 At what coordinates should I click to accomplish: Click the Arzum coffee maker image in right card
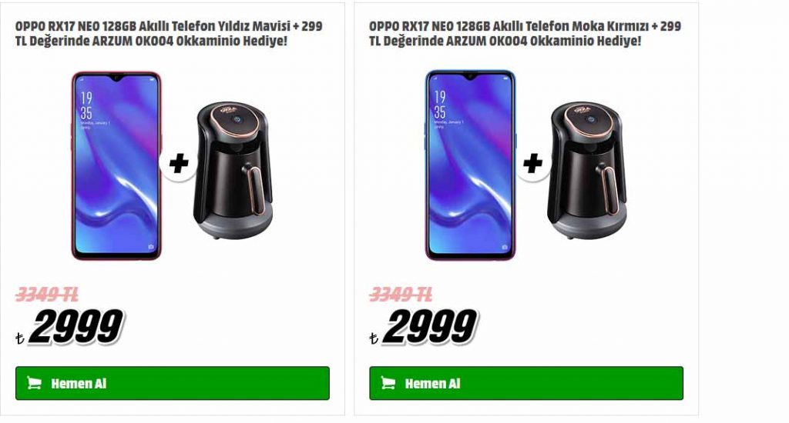587,171
